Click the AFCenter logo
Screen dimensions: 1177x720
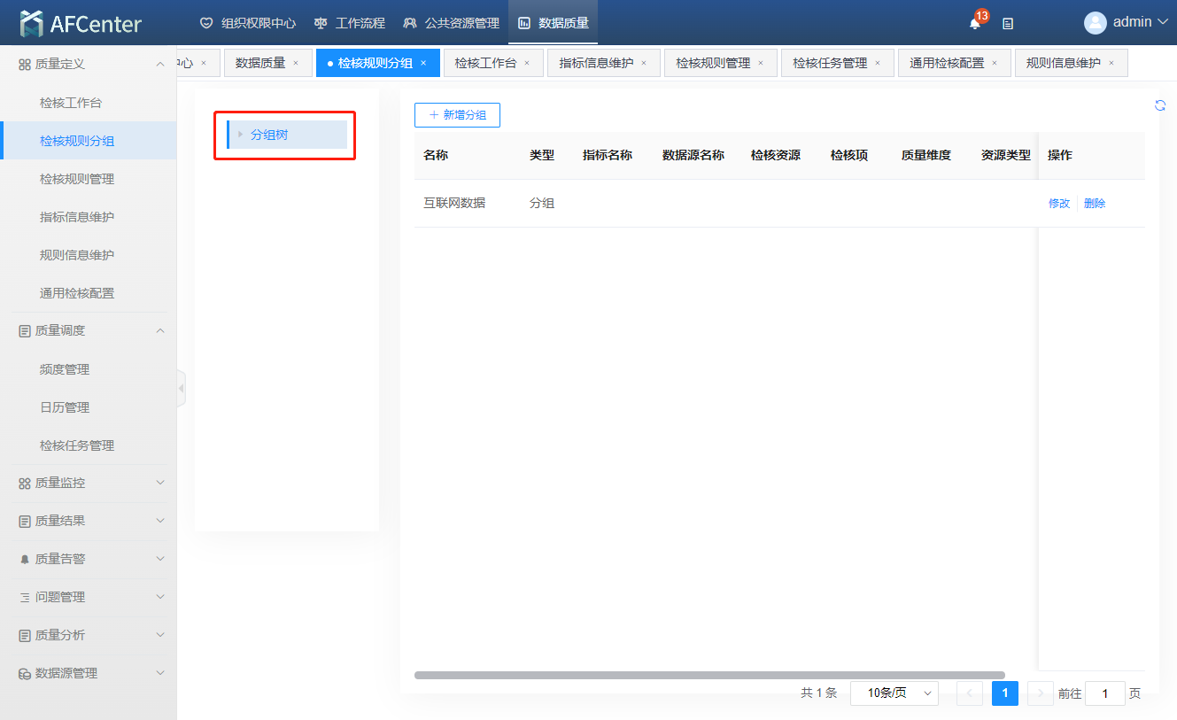[x=81, y=24]
